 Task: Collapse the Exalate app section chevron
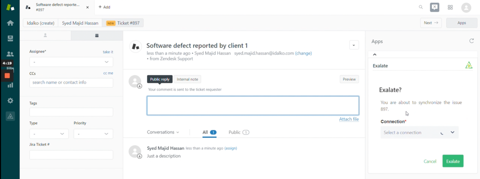375,55
